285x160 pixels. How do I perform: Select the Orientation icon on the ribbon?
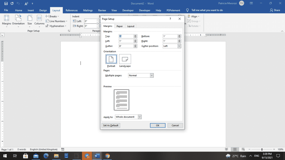tap(18, 21)
